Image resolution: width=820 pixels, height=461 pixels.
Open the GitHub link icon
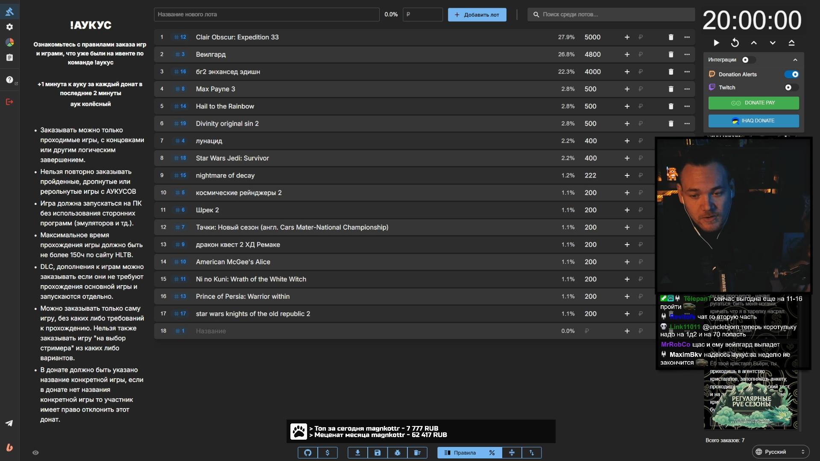[x=307, y=453]
